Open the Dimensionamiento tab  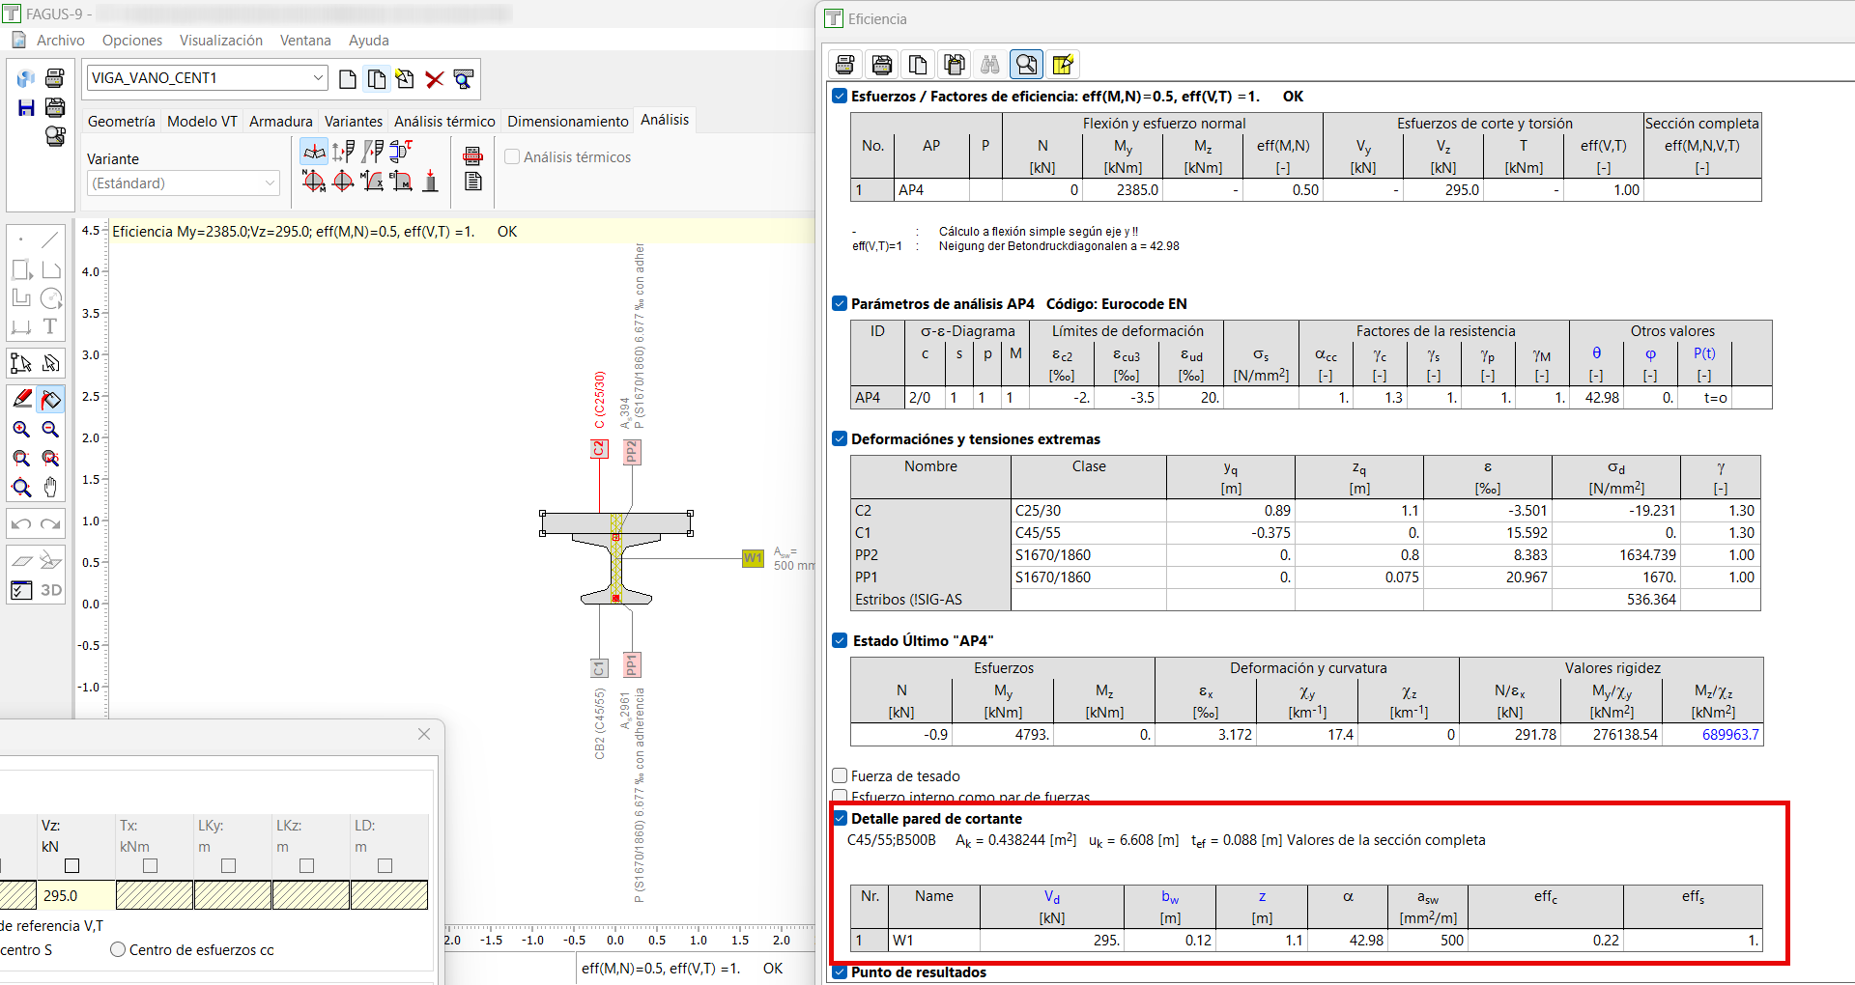coord(567,121)
